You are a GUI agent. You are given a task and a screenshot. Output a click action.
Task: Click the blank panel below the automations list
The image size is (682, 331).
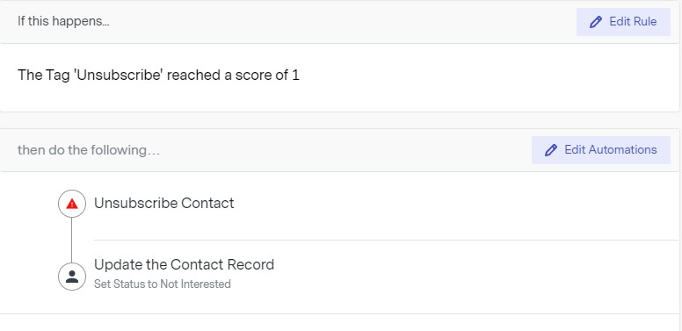339,323
